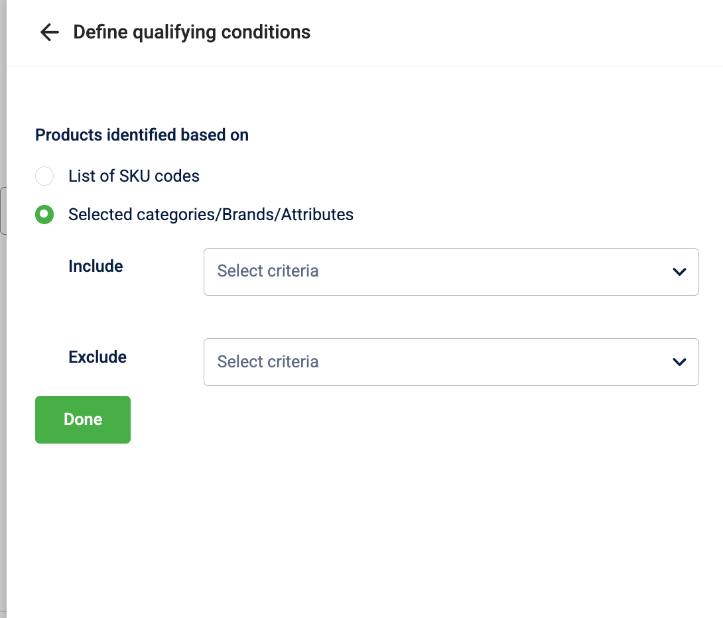Click the Exclude field label
The width and height of the screenshot is (723, 618).
click(x=98, y=357)
